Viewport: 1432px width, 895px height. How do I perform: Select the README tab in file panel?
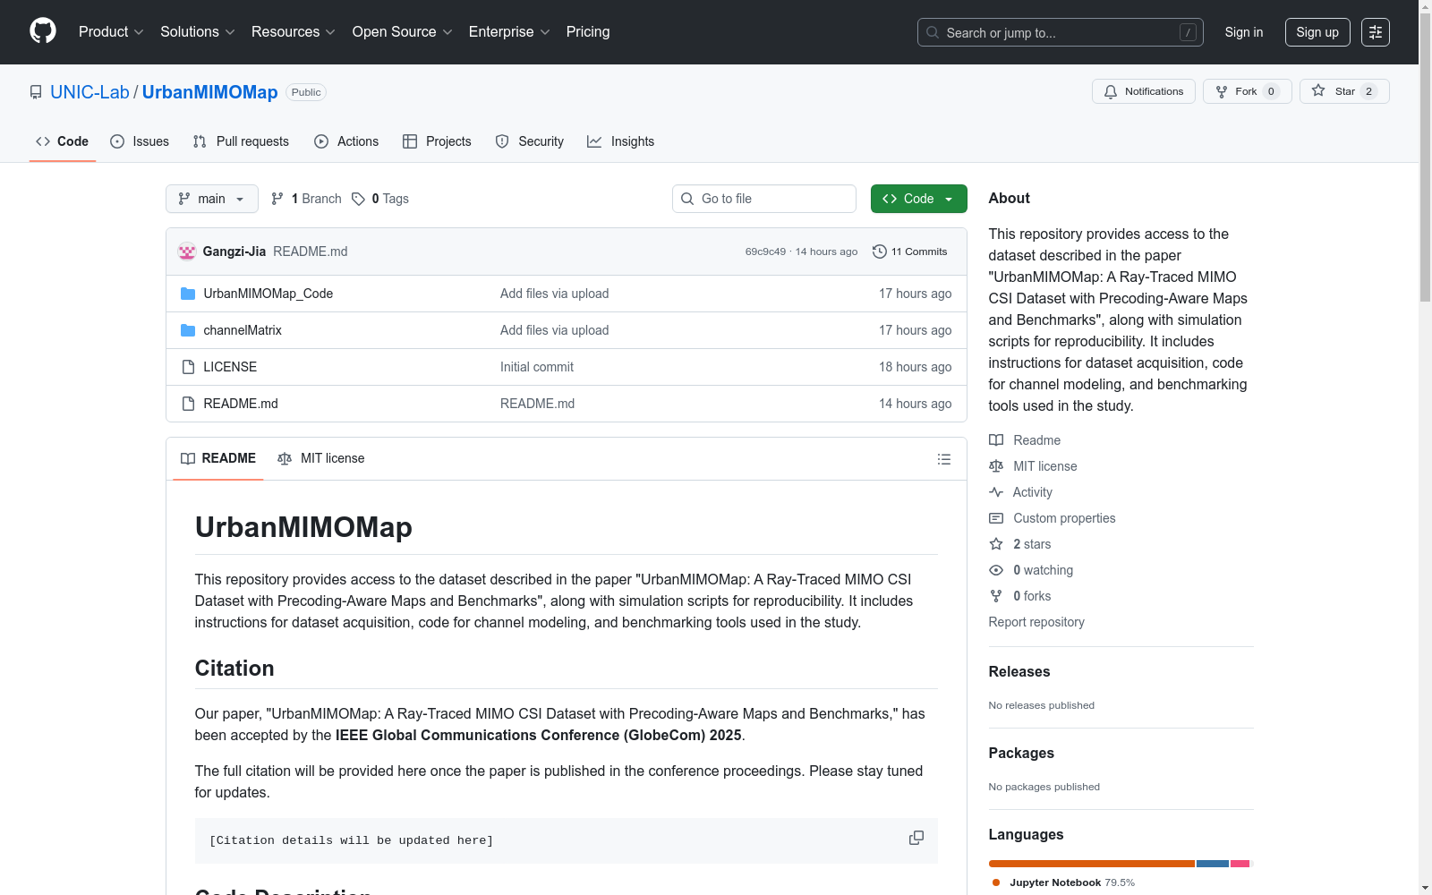[x=218, y=458]
